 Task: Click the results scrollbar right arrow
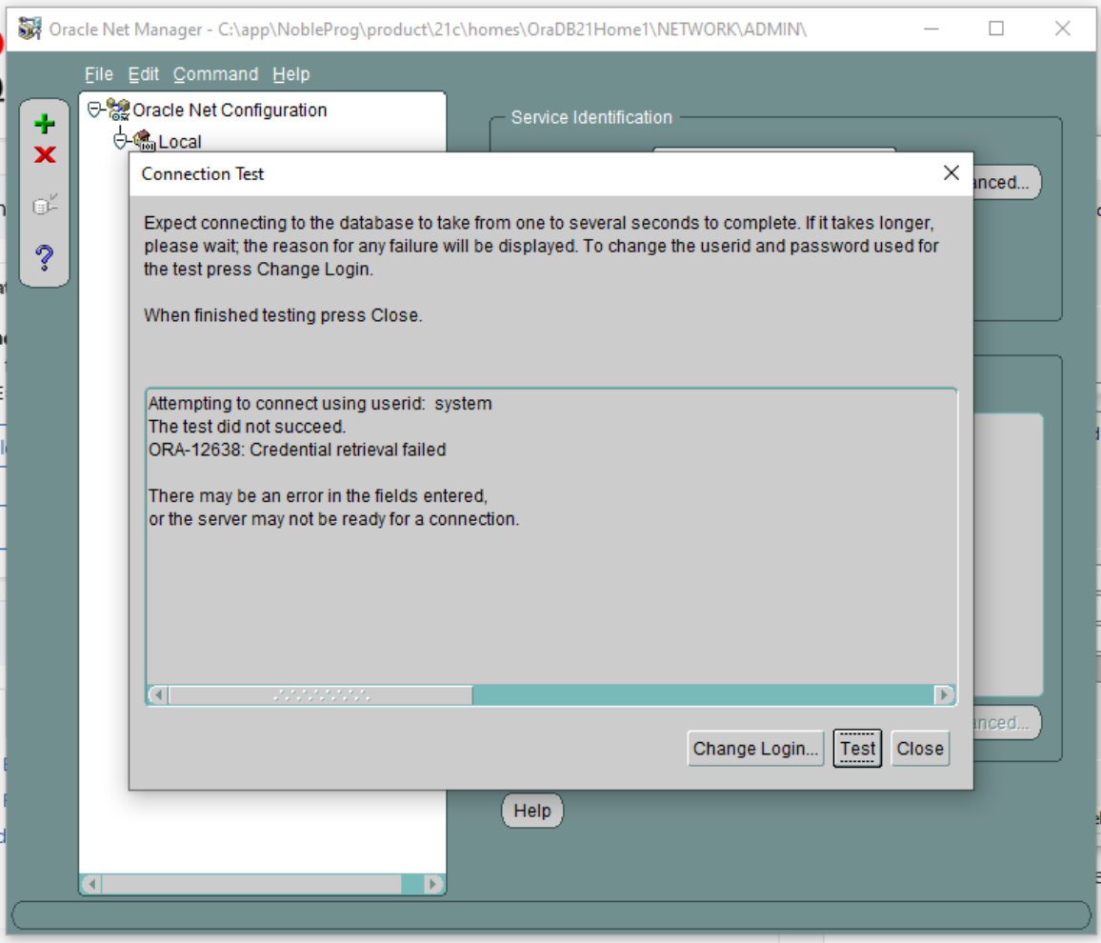945,695
